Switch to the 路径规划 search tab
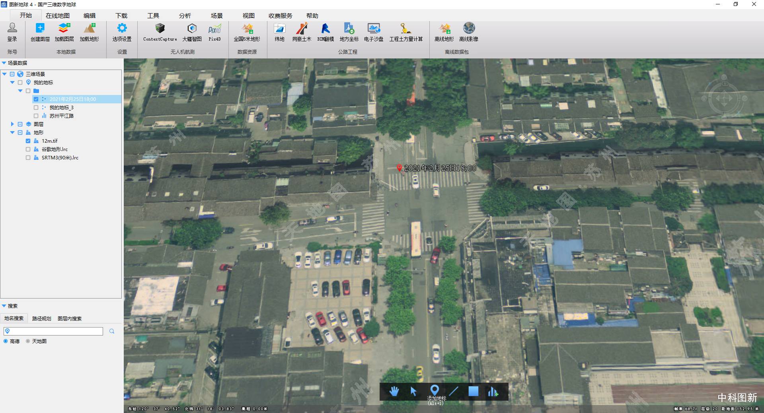Image resolution: width=764 pixels, height=413 pixels. 42,318
